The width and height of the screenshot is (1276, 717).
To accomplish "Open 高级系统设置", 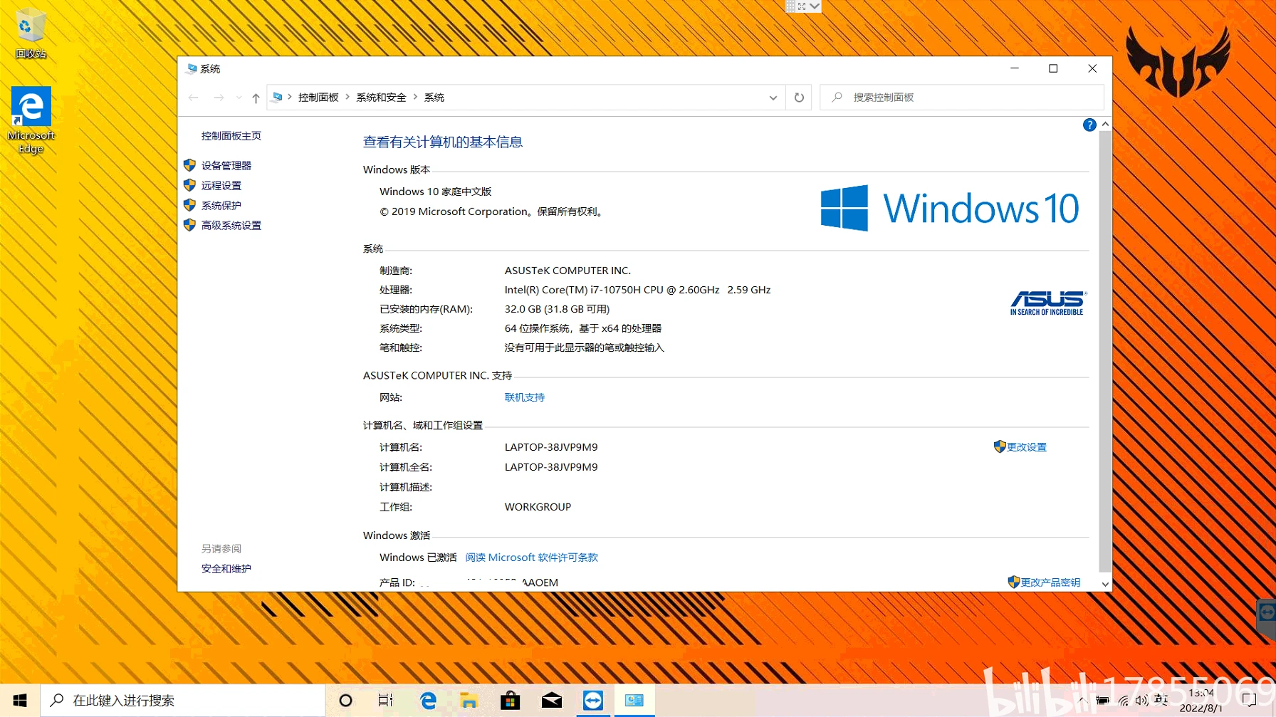I will pyautogui.click(x=231, y=225).
